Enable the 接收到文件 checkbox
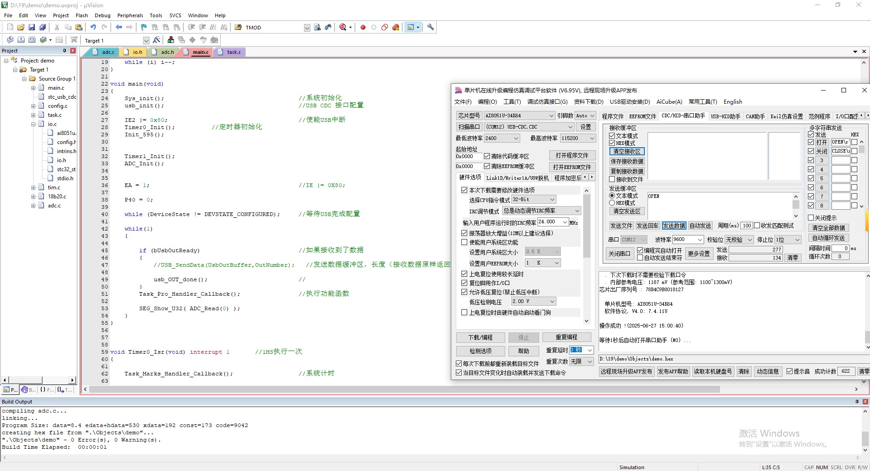This screenshot has width=870, height=471. coord(612,179)
